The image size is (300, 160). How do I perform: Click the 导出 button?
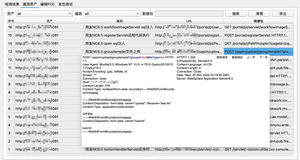(283, 14)
